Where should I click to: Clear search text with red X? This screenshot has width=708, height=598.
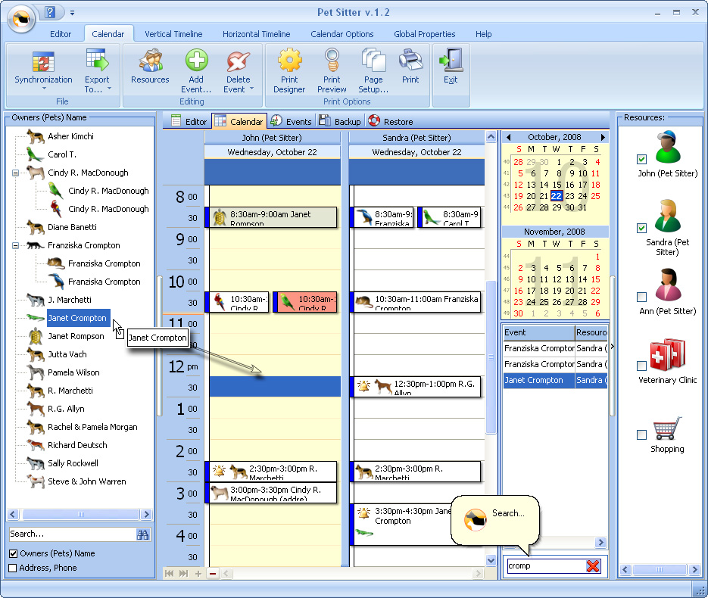click(x=593, y=566)
